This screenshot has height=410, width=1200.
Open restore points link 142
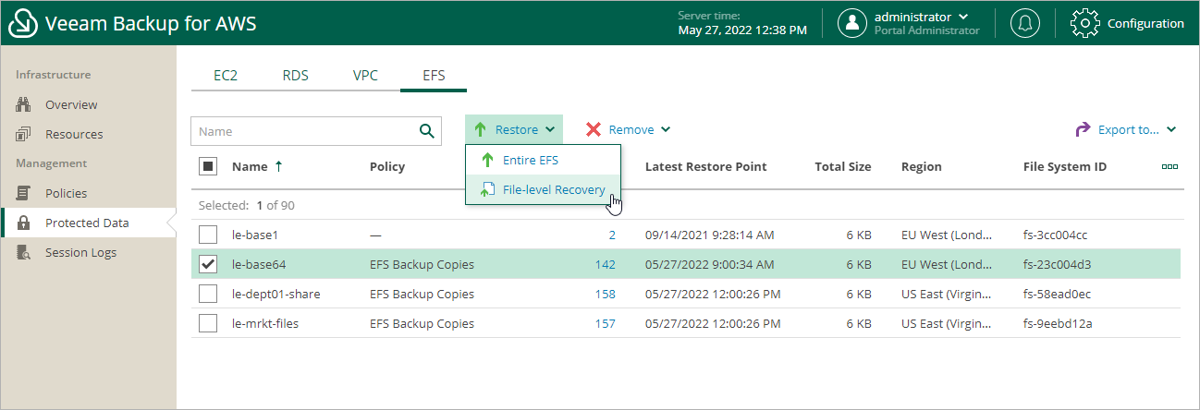pos(606,265)
